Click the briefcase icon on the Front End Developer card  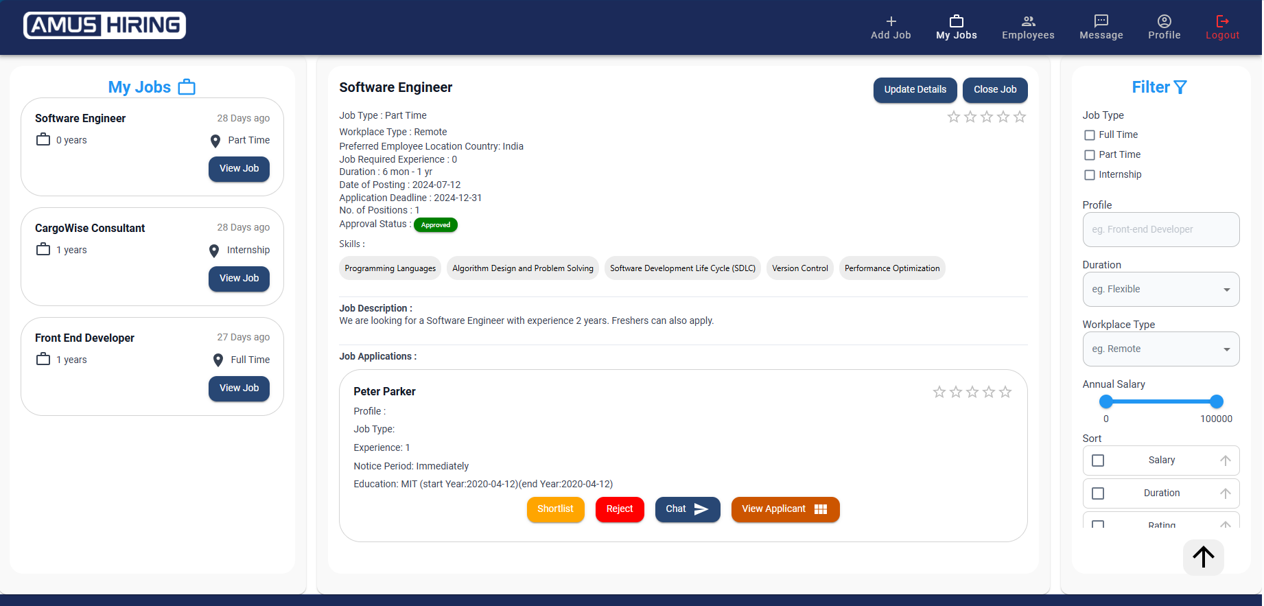pyautogui.click(x=43, y=360)
